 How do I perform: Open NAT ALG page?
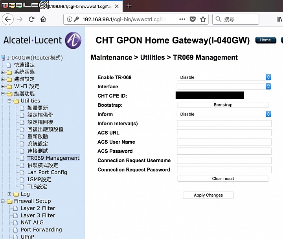32,223
